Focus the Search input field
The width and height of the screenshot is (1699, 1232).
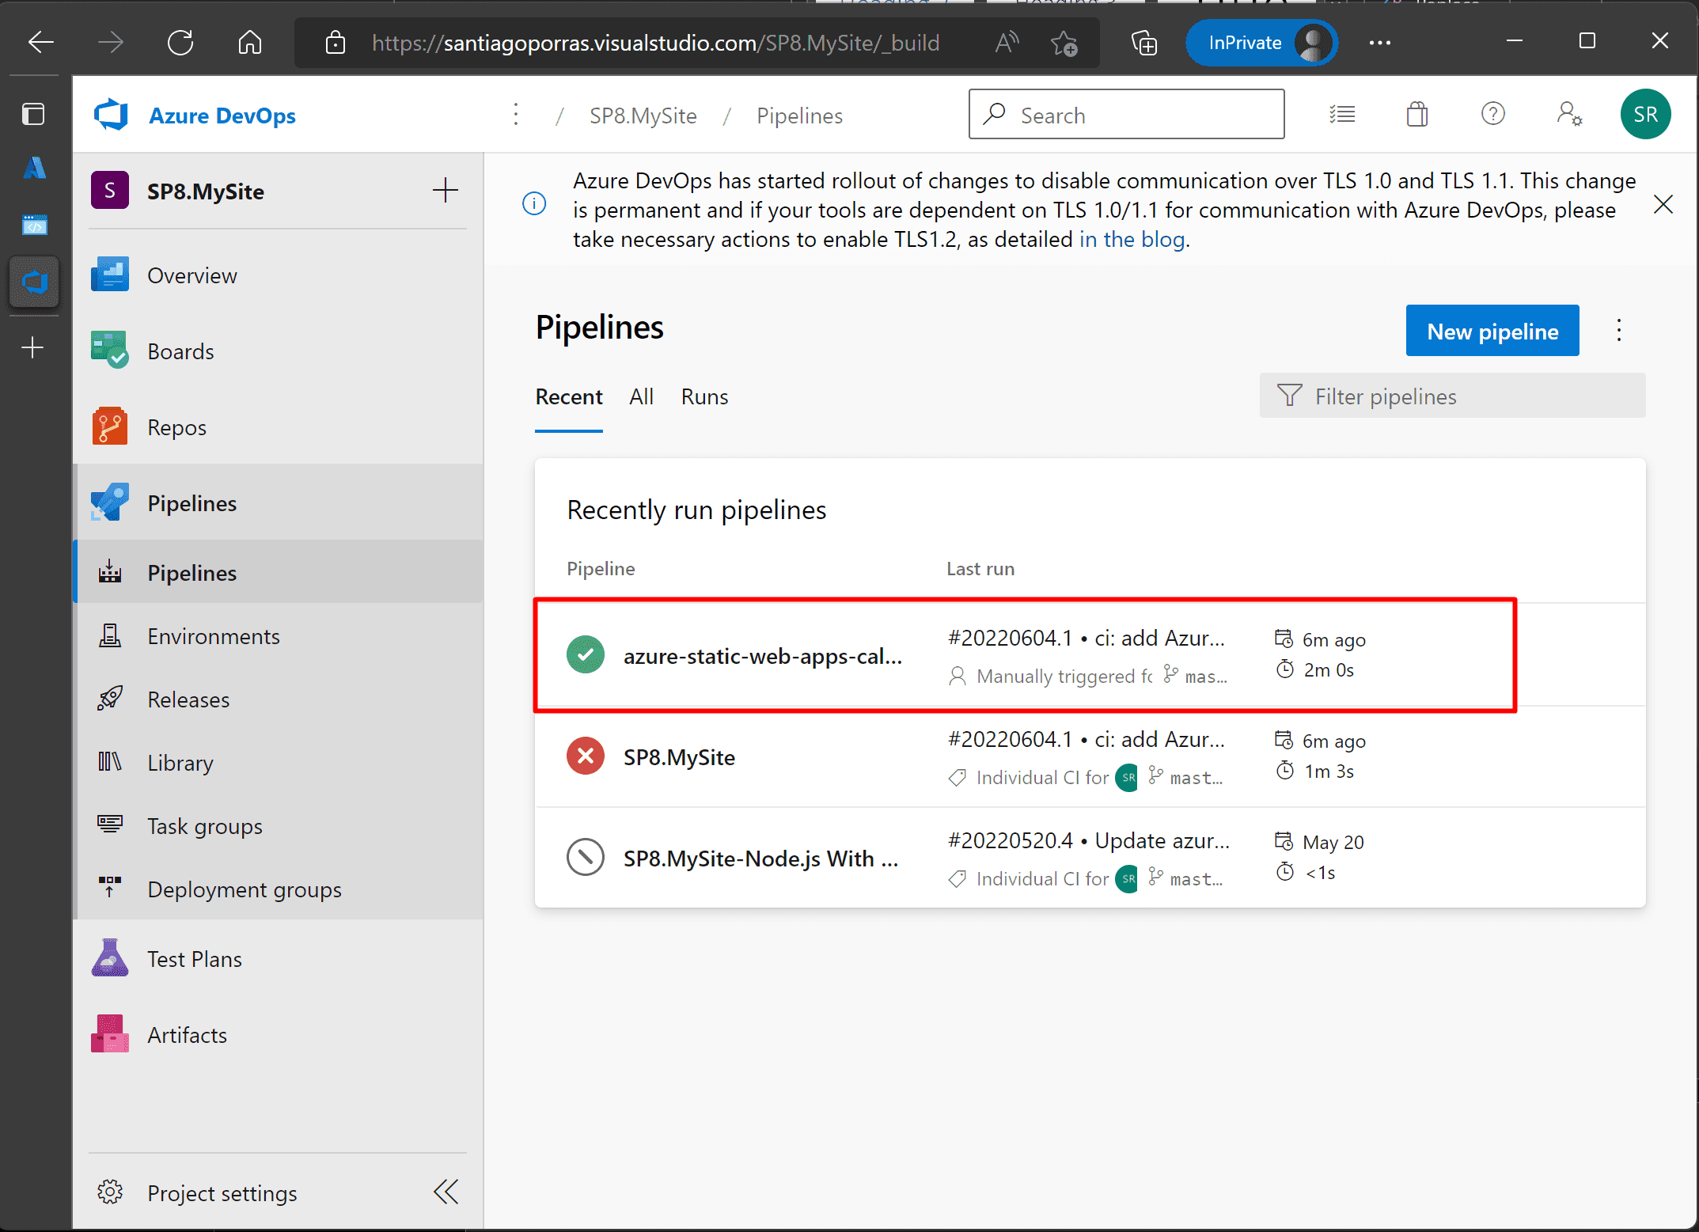coord(1126,115)
